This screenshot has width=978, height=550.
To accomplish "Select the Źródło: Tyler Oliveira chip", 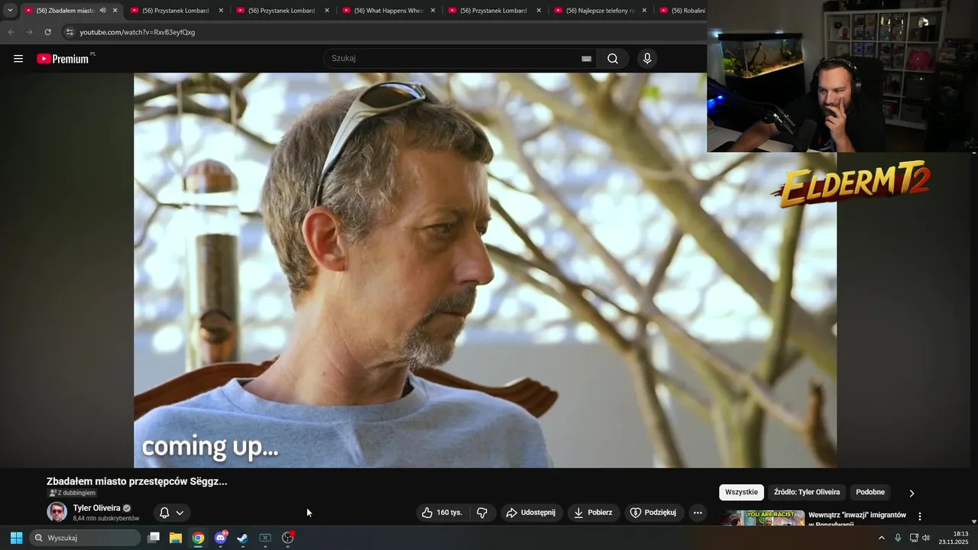I will 807,492.
